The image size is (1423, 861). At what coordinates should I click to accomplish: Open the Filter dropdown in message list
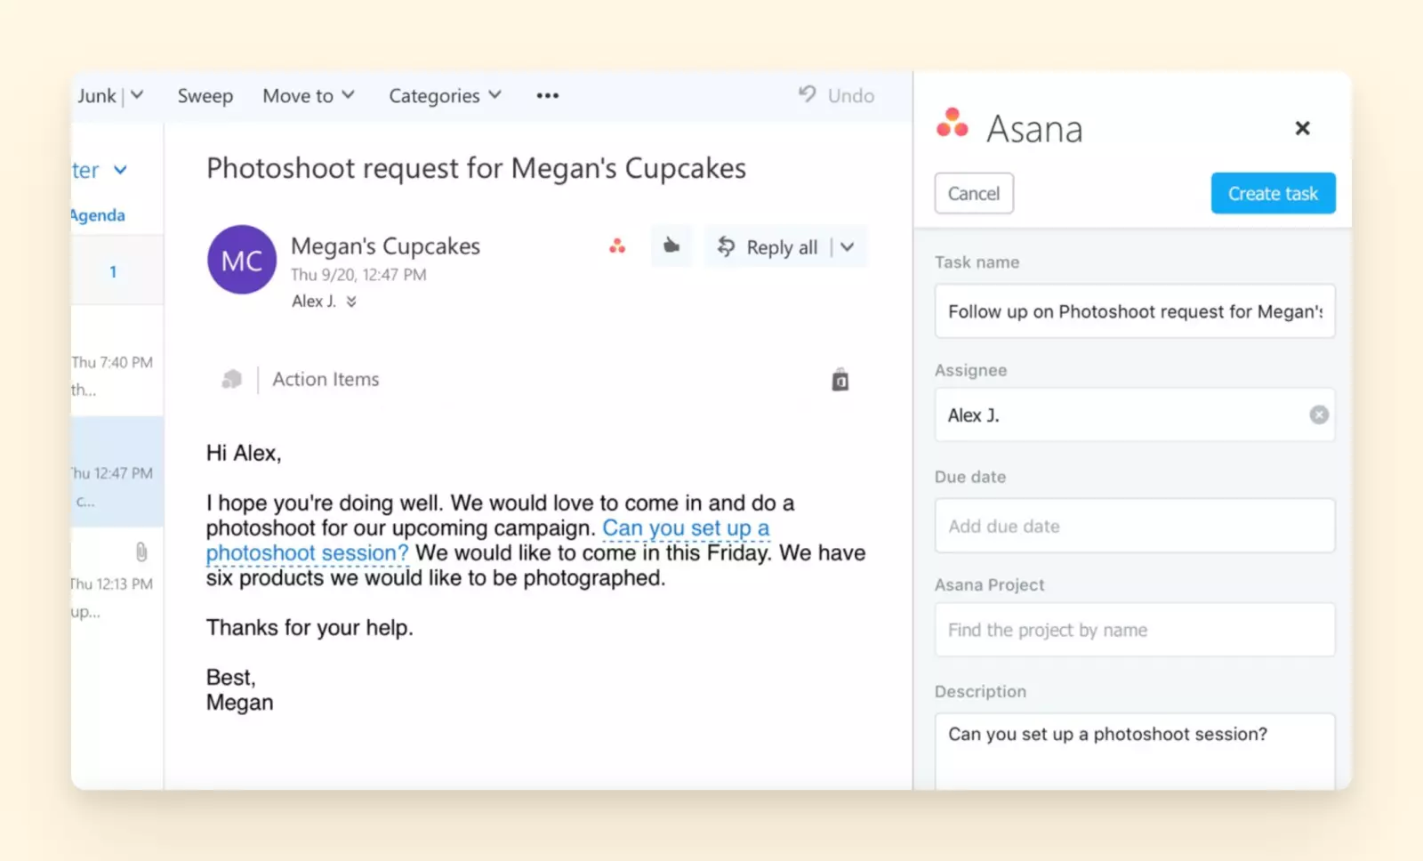[100, 170]
